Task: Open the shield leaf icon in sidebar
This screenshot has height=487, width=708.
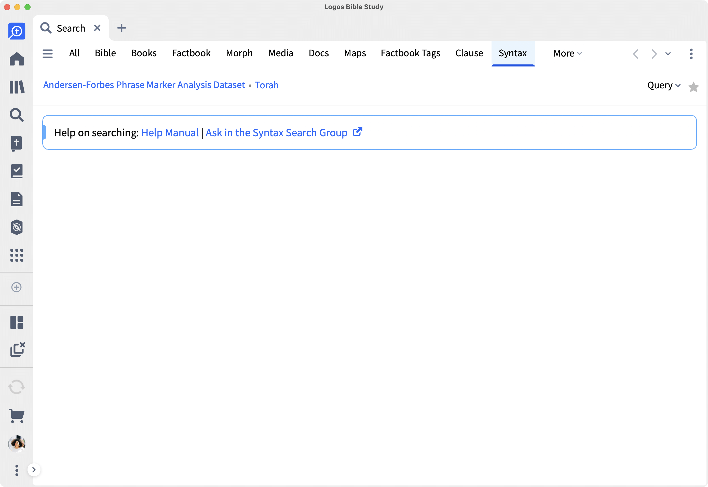Action: coord(17,227)
